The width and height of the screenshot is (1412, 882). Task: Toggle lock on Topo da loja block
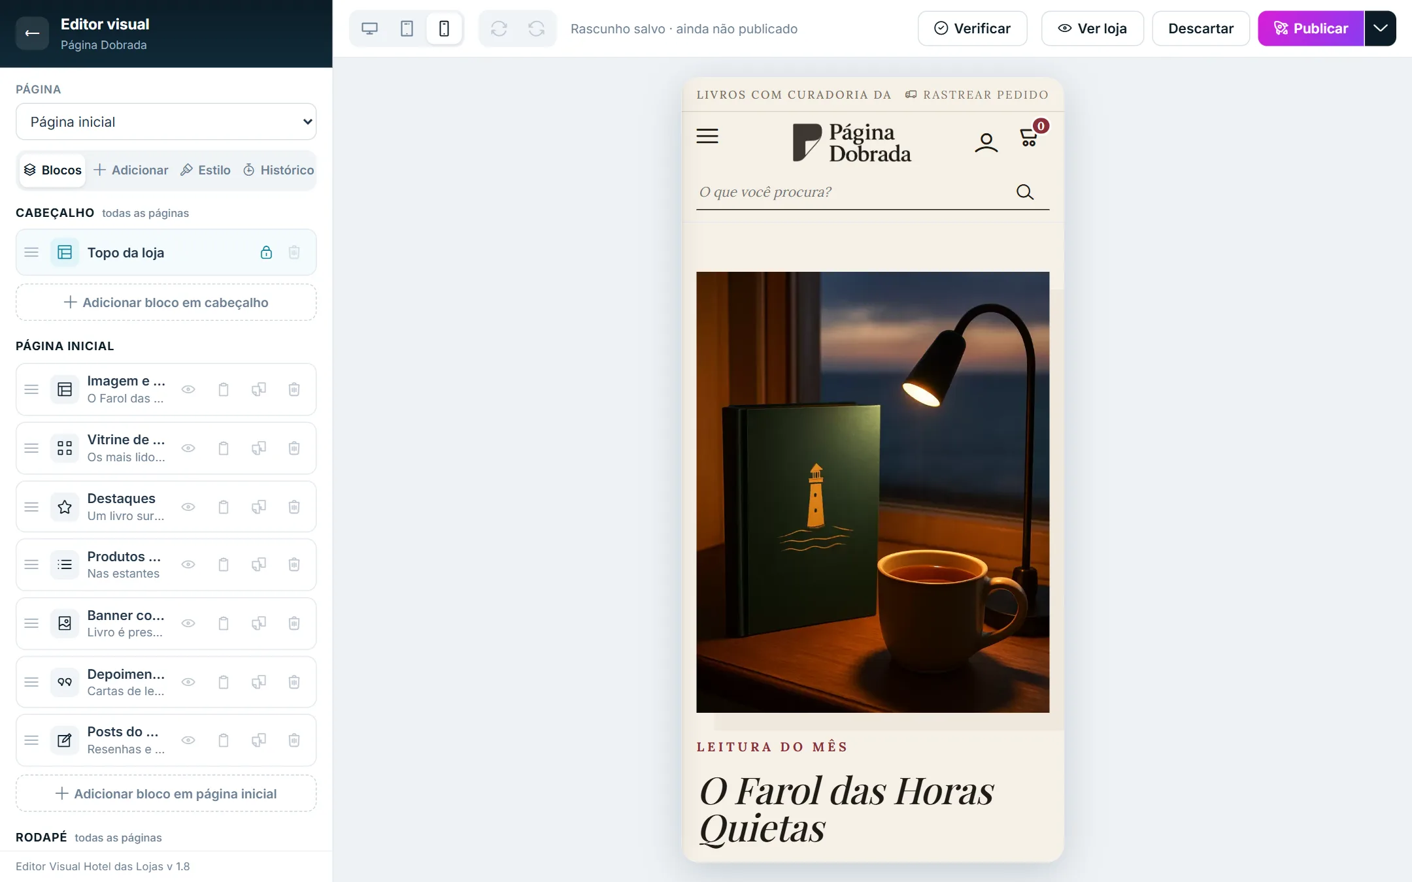click(x=266, y=252)
